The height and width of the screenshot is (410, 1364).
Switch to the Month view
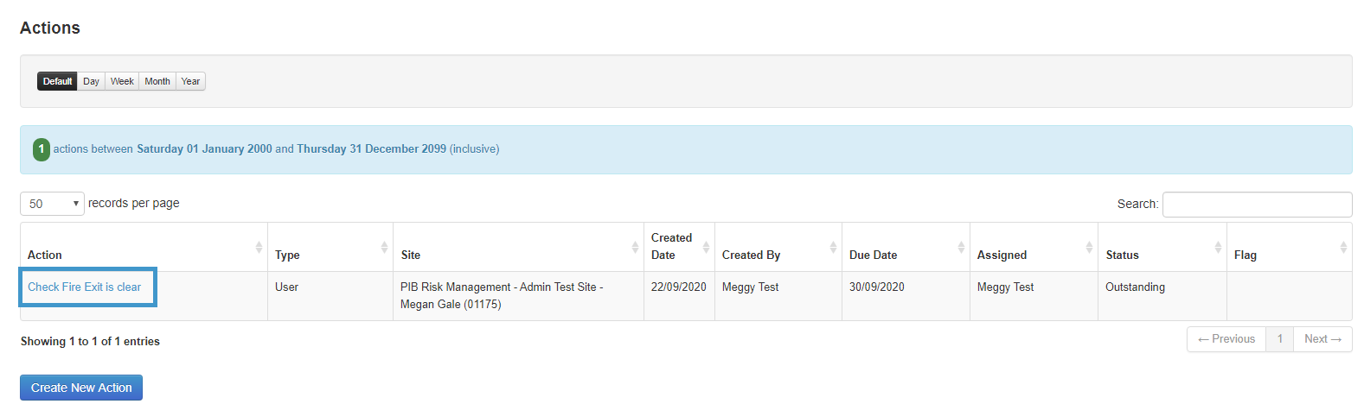tap(157, 81)
